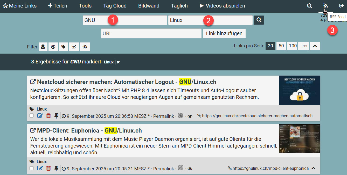Click the RSS Feed icon in header

tap(325, 6)
